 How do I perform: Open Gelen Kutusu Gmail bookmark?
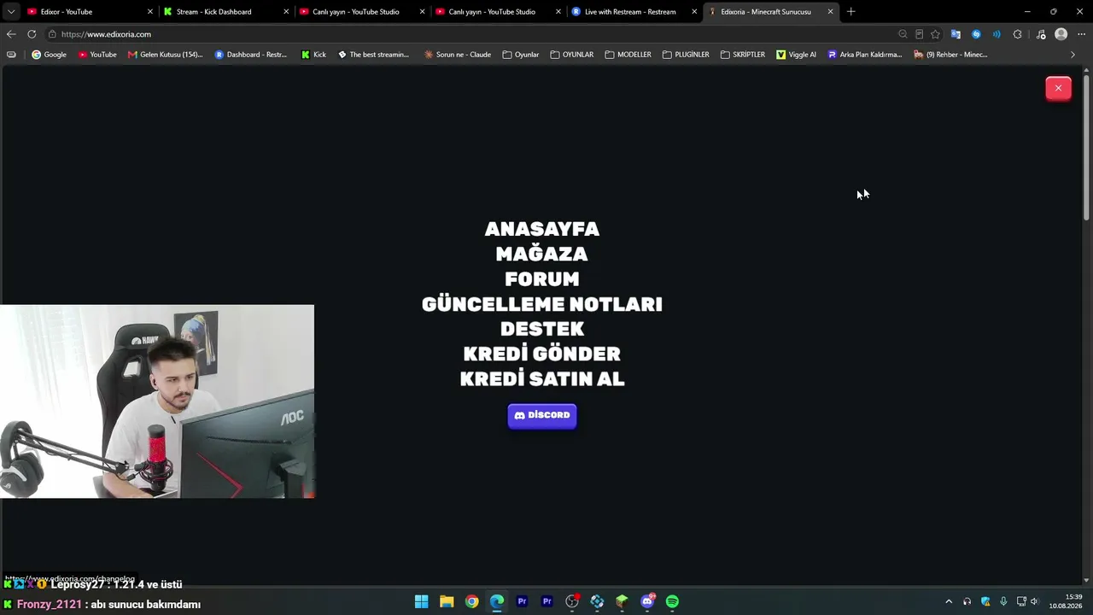click(166, 55)
